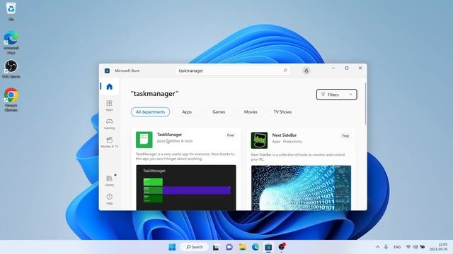Click the Store window vertical scrollbar
453x254 pixels.
pyautogui.click(x=365, y=104)
